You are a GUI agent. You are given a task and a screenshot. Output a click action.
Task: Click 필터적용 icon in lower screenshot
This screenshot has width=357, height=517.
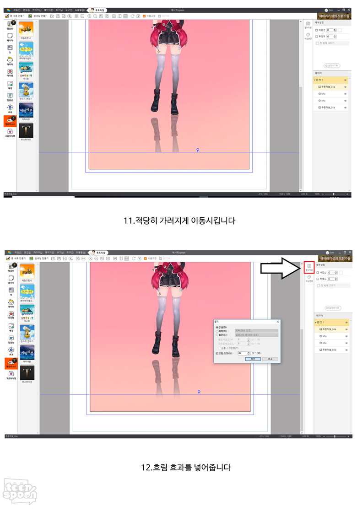[x=309, y=267]
